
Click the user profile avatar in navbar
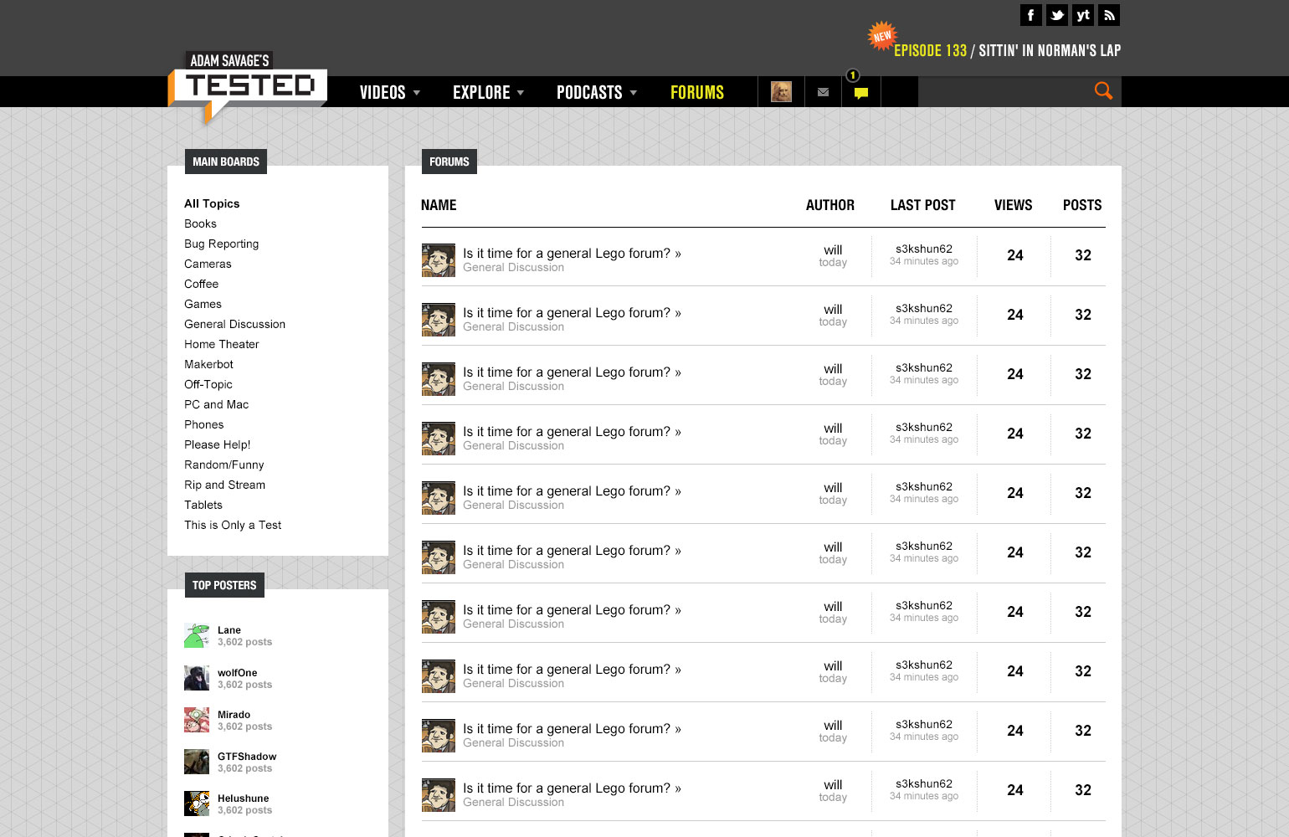tap(781, 92)
